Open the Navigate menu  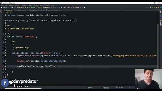[24, 5]
